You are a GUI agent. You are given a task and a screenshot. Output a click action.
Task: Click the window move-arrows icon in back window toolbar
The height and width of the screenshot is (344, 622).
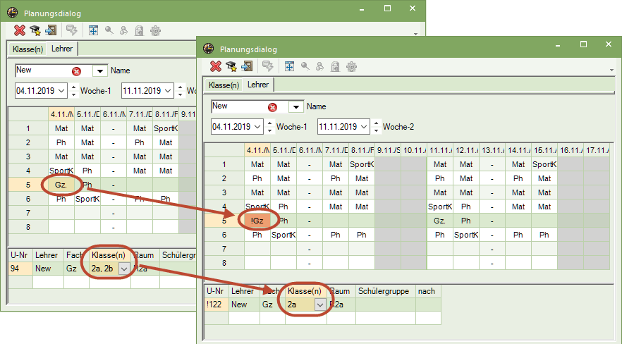click(93, 30)
